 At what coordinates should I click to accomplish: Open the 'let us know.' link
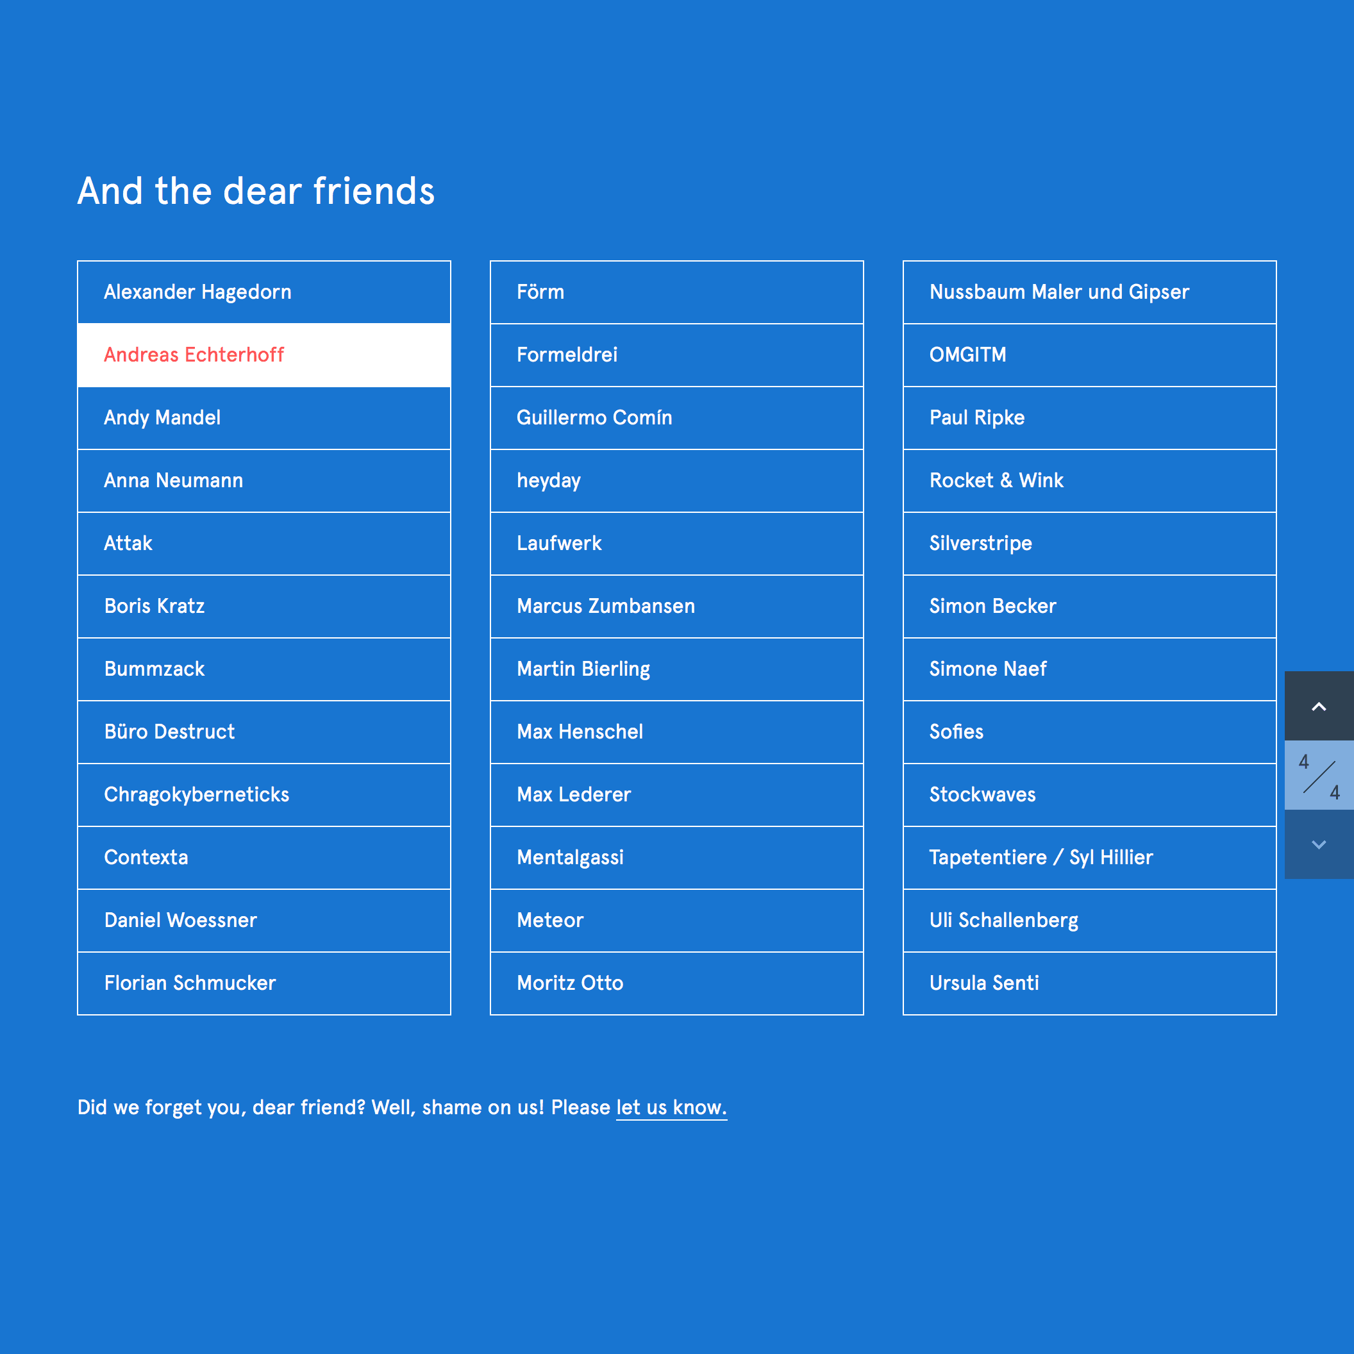coord(671,1107)
